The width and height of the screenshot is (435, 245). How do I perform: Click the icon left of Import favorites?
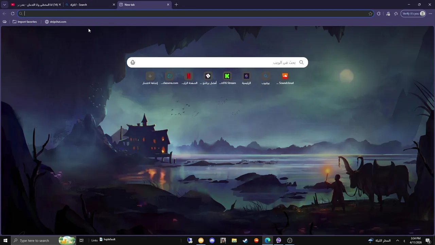pyautogui.click(x=4, y=22)
